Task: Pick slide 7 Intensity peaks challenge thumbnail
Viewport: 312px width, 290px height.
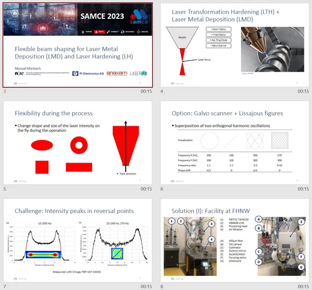Action: coord(77,240)
